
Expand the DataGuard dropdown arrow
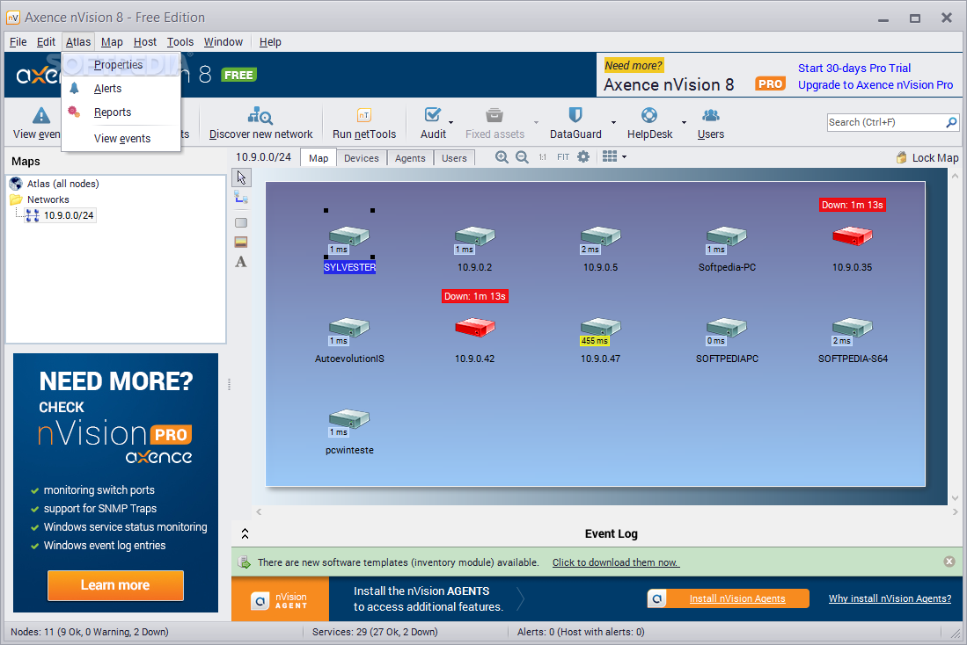[613, 123]
